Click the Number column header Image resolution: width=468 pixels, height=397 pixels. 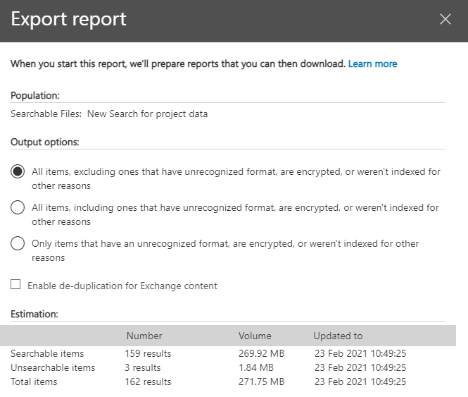click(144, 336)
